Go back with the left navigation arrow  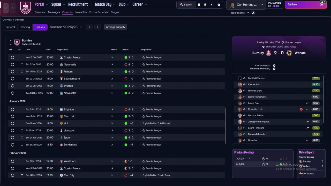pyautogui.click(x=6, y=8)
